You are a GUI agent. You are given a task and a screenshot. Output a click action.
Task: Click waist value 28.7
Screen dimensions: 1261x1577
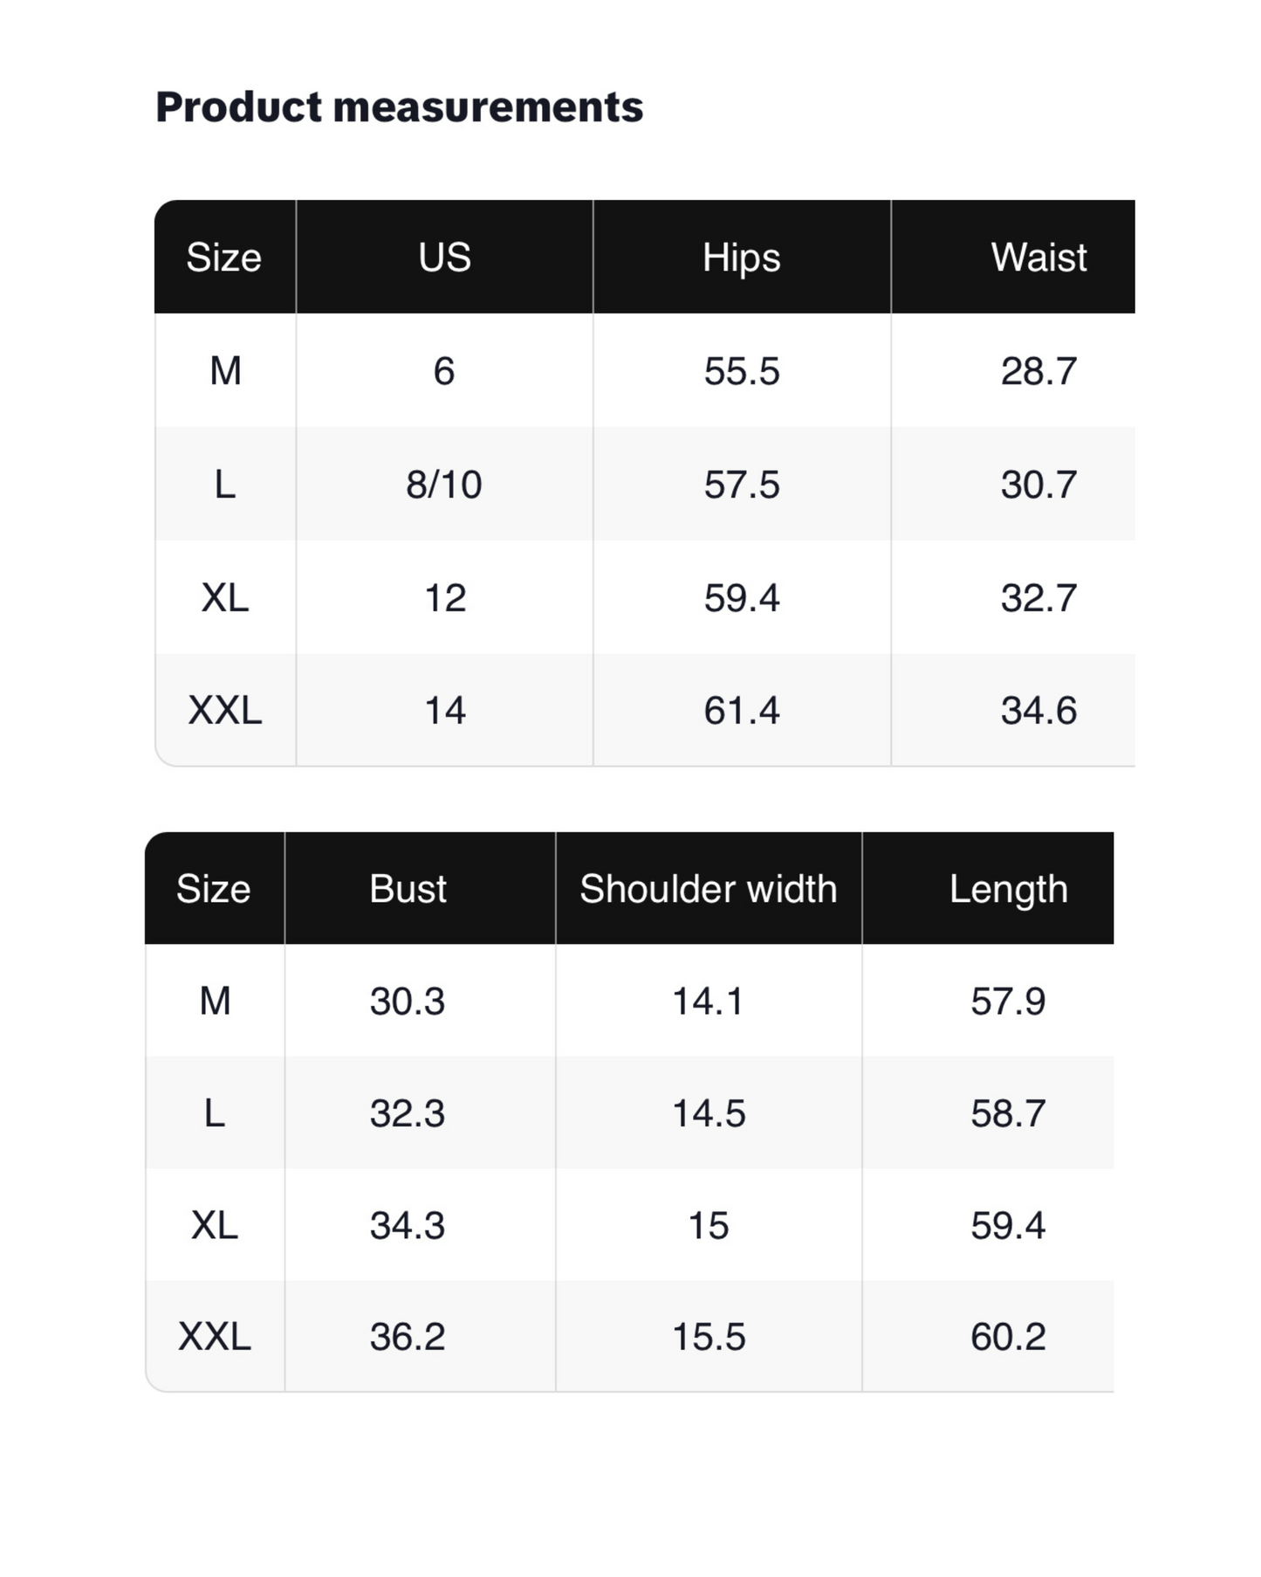1038,371
